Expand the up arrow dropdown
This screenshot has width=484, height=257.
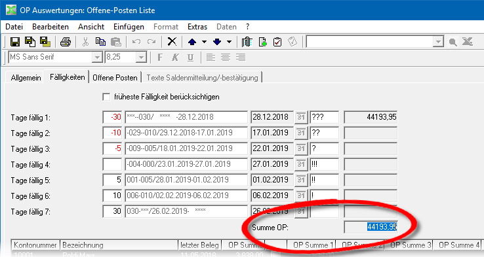coord(204,42)
